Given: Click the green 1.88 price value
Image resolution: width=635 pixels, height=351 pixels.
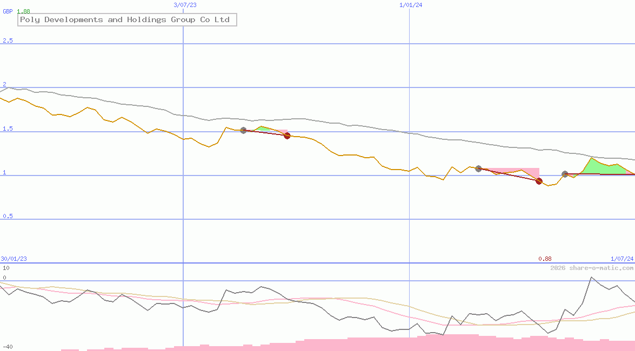Looking at the screenshot, I should tap(23, 11).
